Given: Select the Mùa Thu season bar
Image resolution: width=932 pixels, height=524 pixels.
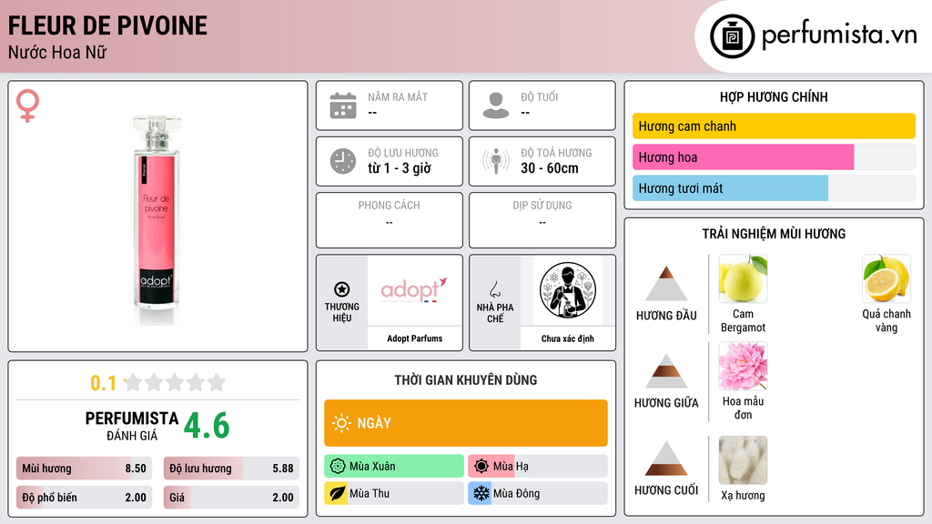Looking at the screenshot, I should [x=394, y=493].
